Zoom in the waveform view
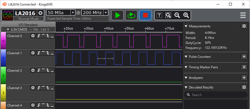 point(186,15)
